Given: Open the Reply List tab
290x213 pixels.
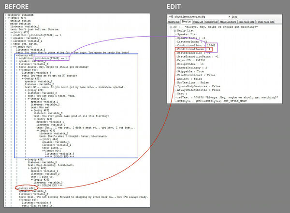Looking at the screenshot, I should 198,22.
